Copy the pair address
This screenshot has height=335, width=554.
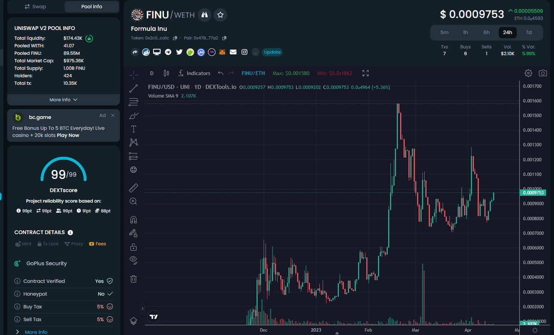tap(224, 38)
